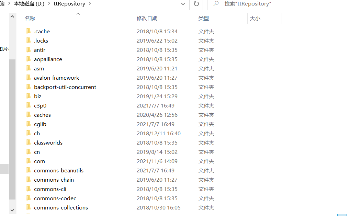
Task: Click the commons-chain folder icon
Action: pyautogui.click(x=29, y=179)
